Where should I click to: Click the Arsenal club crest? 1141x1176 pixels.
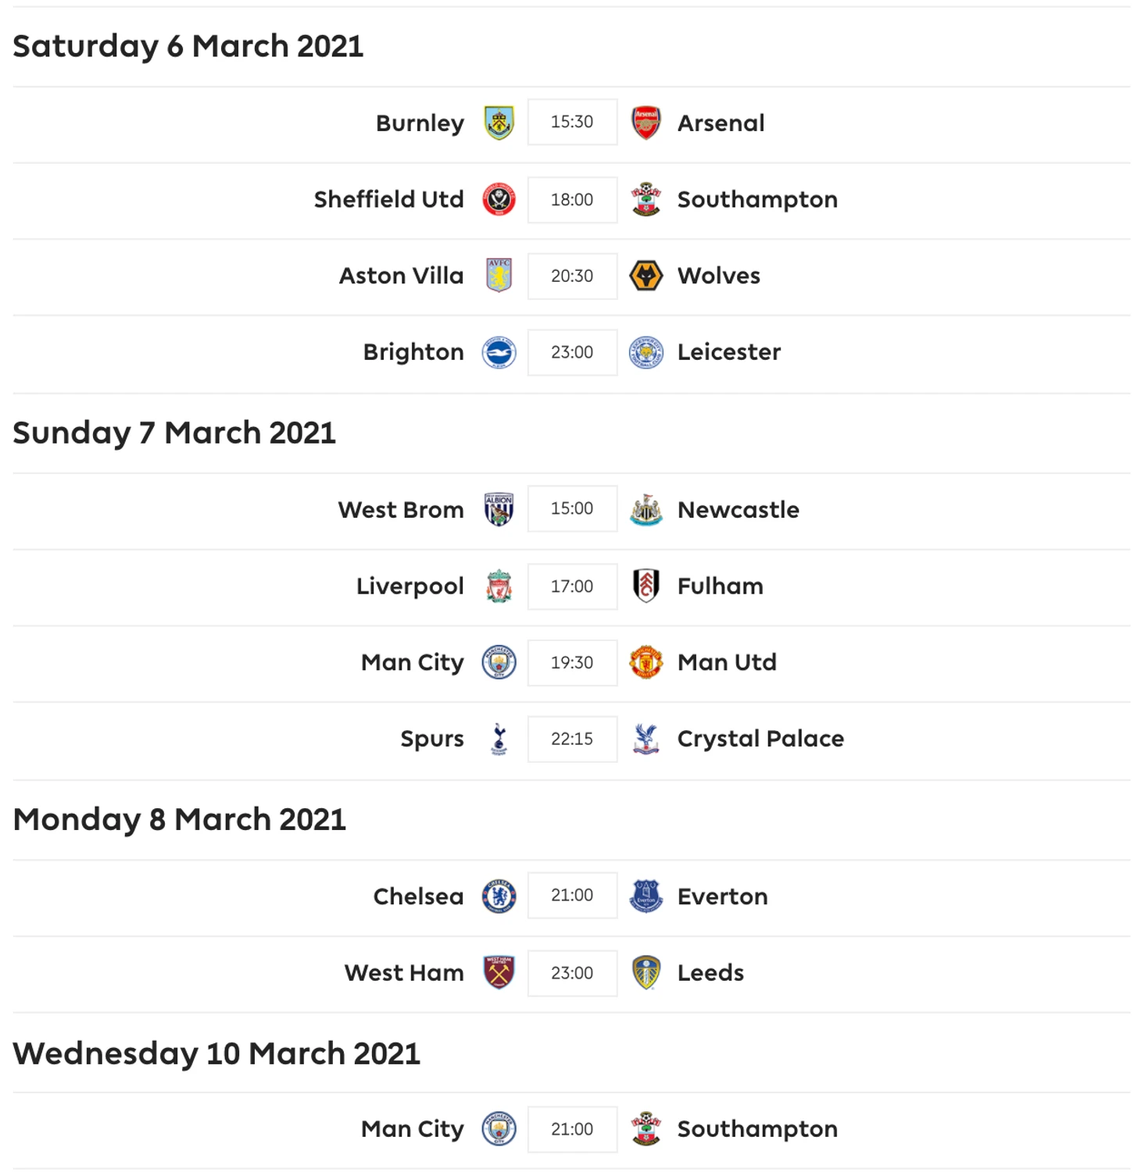(x=646, y=123)
